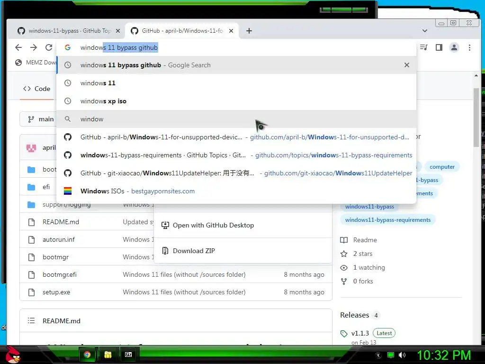Open the Angry Birds start button
The height and width of the screenshot is (364, 485).
tap(13, 355)
